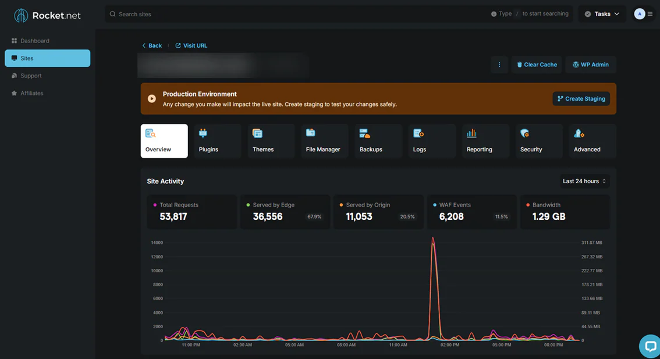Viewport: 660px width, 359px height.
Task: Go Back to the sites list
Action: (152, 45)
